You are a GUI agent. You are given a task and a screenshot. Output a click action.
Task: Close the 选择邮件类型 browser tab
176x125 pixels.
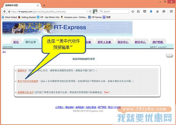(x=38, y=5)
